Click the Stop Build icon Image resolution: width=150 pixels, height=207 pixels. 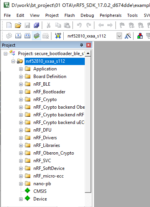(x=46, y=36)
